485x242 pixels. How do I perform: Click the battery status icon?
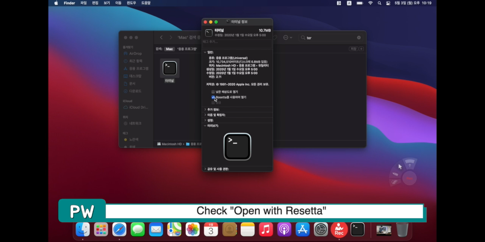pyautogui.click(x=360, y=3)
